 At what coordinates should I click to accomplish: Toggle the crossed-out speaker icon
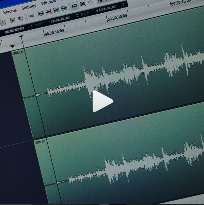tap(83, 4)
